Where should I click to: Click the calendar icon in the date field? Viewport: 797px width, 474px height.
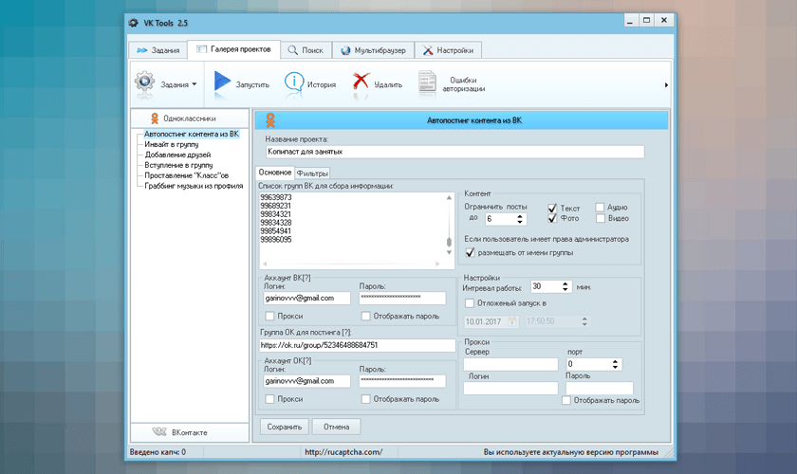click(x=512, y=321)
